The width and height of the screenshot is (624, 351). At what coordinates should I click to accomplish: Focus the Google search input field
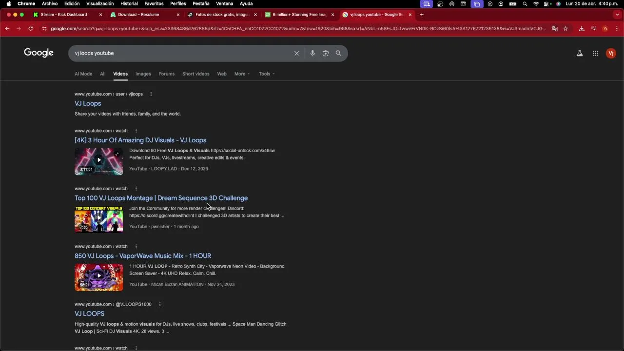(180, 53)
